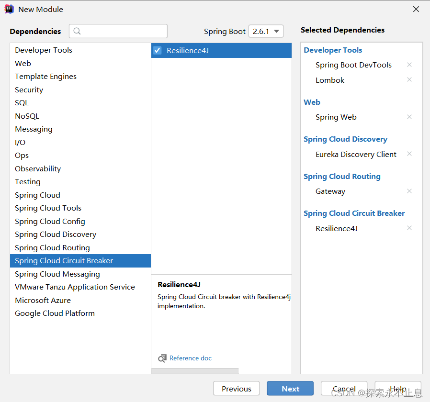Screen dimensions: 430x402
Task: Select Spring Cloud Routing category
Action: pyautogui.click(x=52, y=247)
